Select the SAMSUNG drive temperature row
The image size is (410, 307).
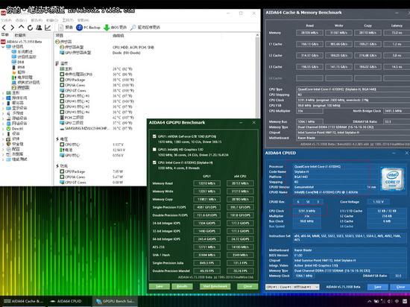(x=97, y=128)
